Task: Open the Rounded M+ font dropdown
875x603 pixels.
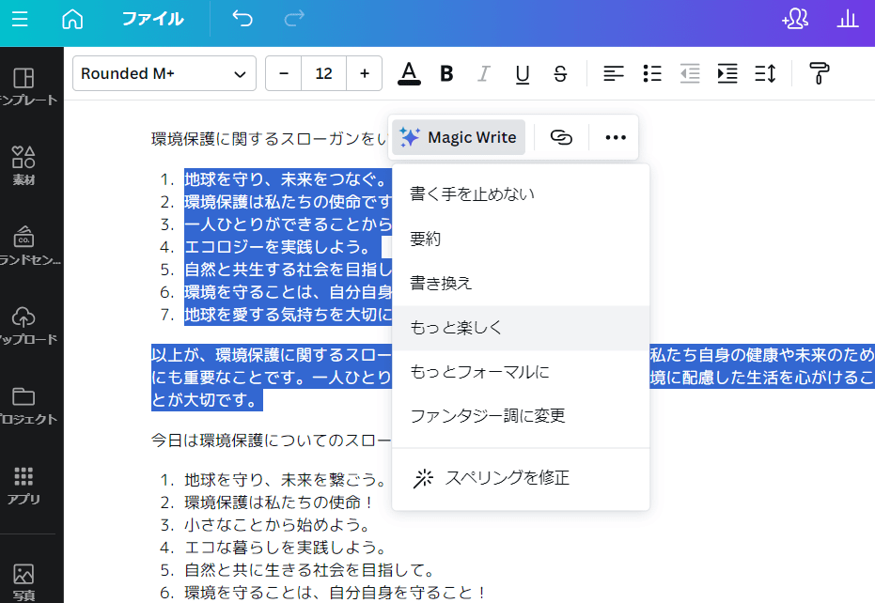Action: [x=164, y=73]
